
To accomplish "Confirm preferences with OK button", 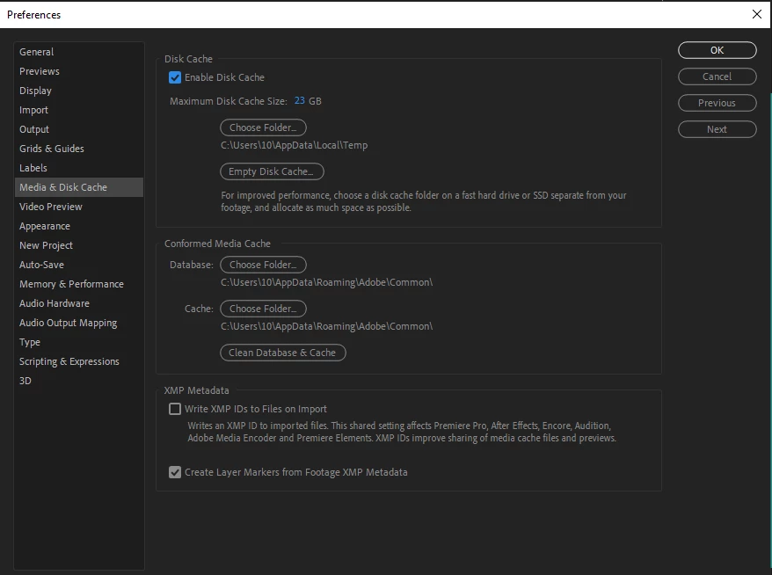I will pyautogui.click(x=717, y=50).
